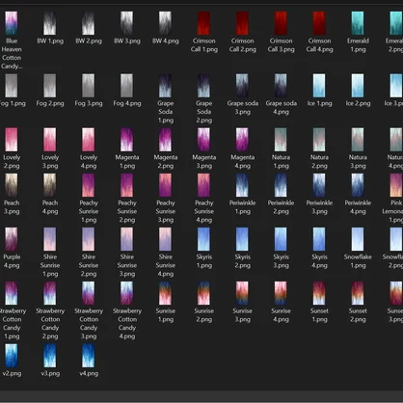The image size is (403, 403).
Task: Open the Peachy Sunrise 2.png thumbnail
Action: (x=127, y=185)
